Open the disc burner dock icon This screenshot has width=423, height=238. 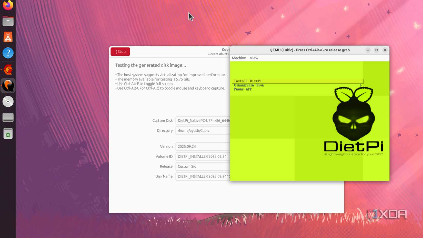tap(8, 101)
